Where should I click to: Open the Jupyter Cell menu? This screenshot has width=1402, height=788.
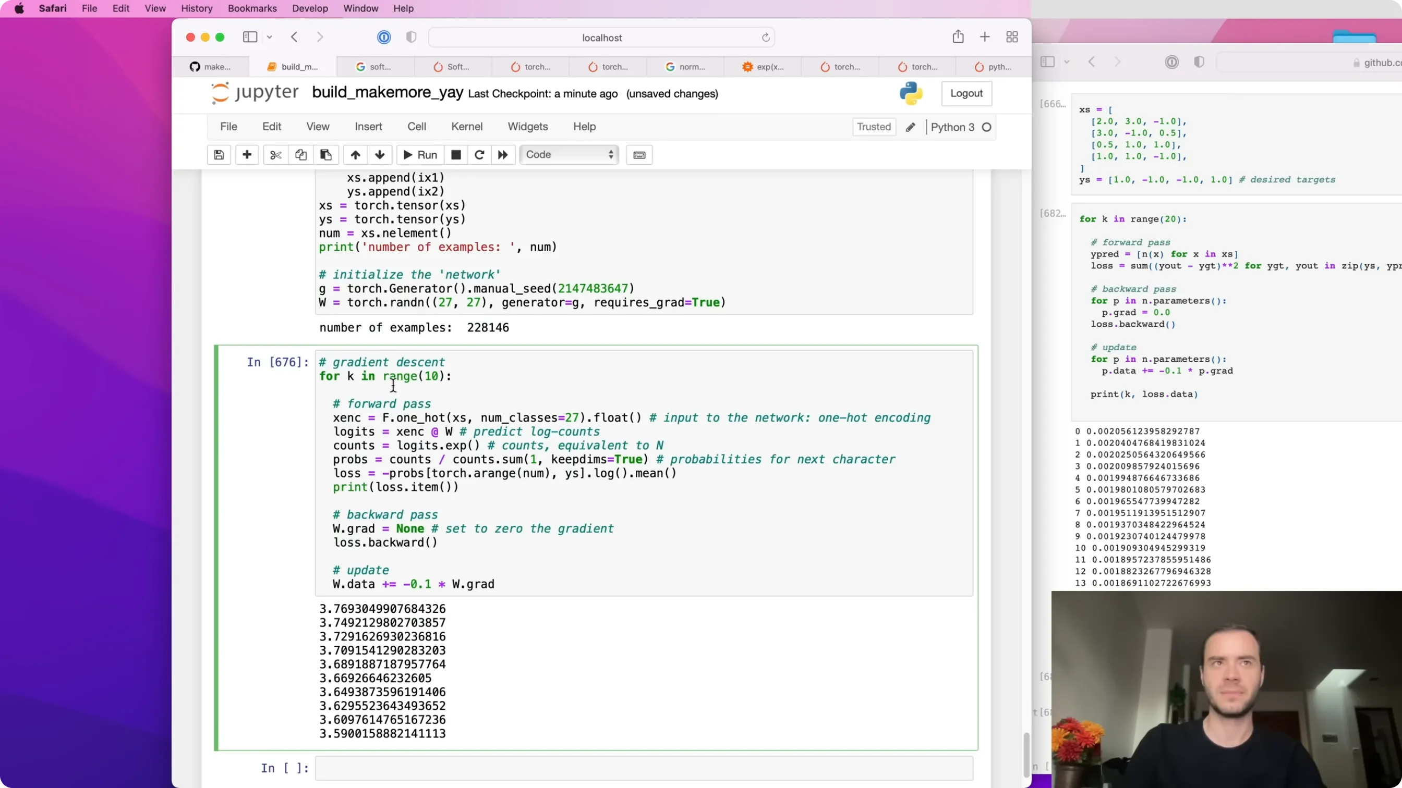point(416,127)
